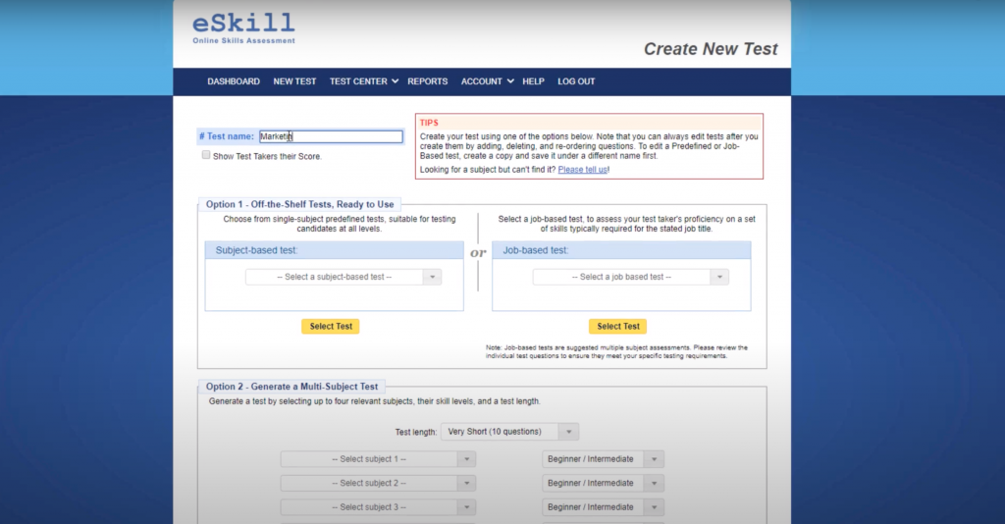
Task: Open the Dashboard menu item
Action: pos(234,81)
